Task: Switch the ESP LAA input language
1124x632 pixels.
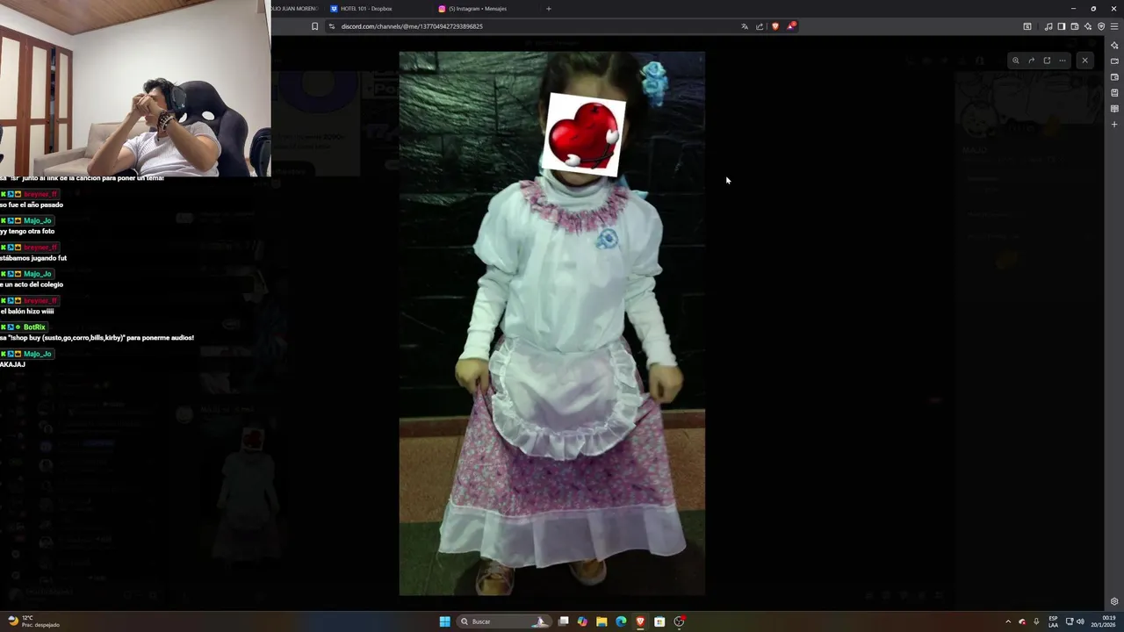Action: coord(1053,621)
